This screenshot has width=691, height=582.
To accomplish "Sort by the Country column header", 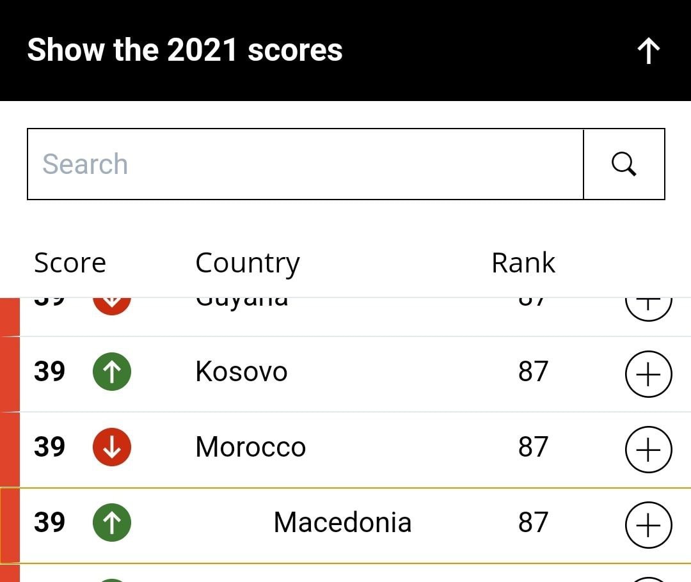I will [x=248, y=264].
